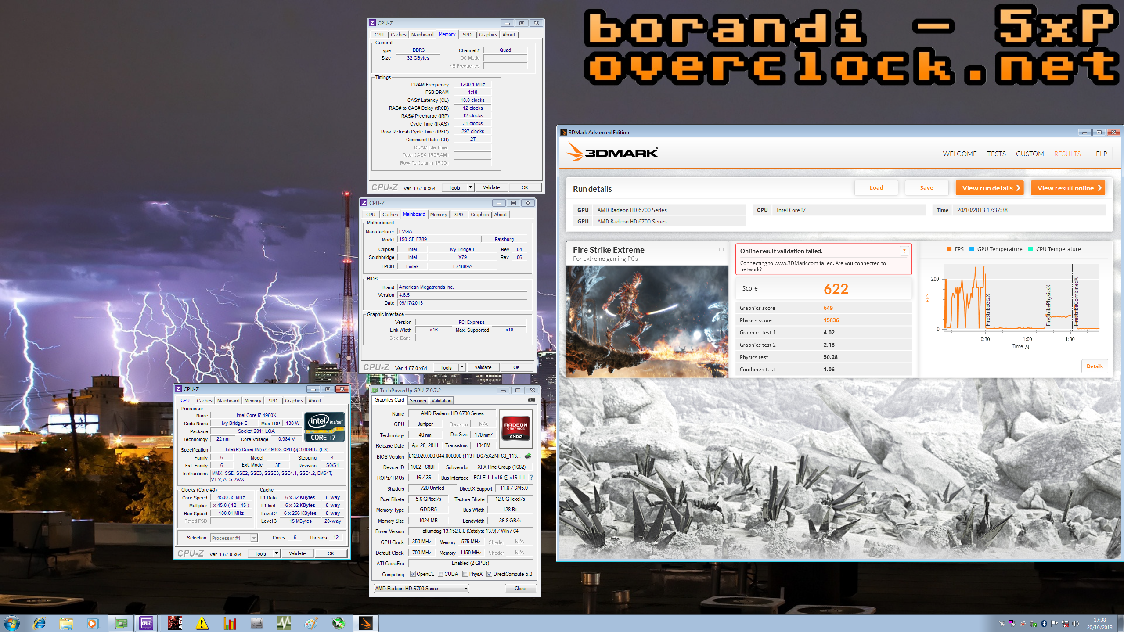Switch to the SPD tab in the CPU-Z Memory window
Image resolution: width=1124 pixels, height=632 pixels.
[x=467, y=35]
